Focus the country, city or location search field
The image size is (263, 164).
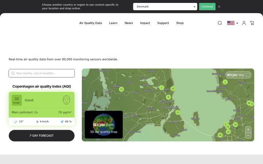point(42,73)
